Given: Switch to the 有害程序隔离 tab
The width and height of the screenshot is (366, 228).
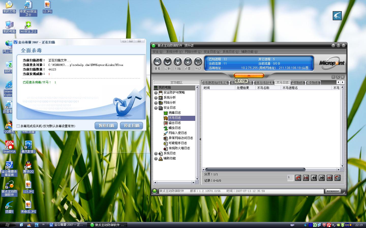Looking at the screenshot, I should point(264,83).
